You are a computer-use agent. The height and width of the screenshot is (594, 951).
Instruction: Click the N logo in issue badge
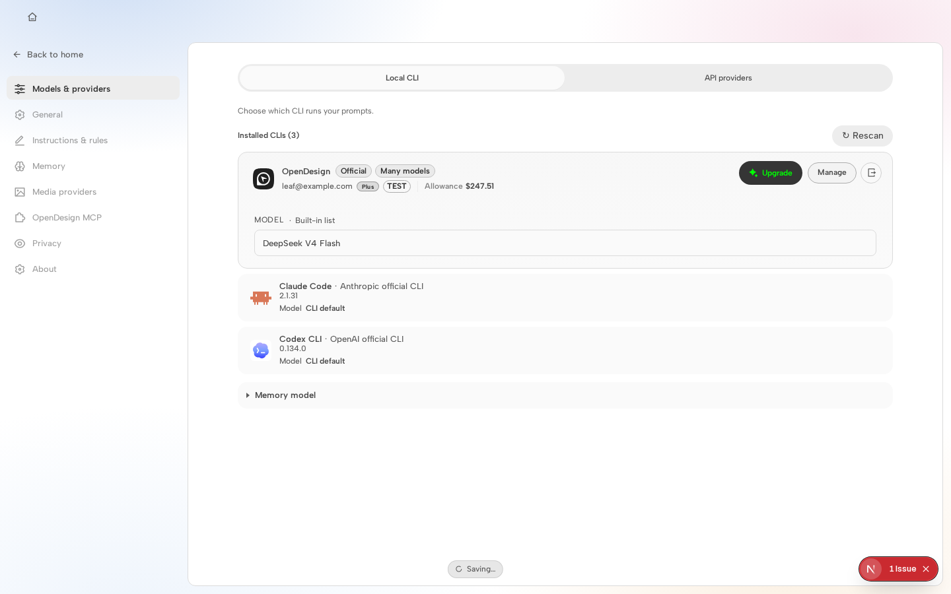coord(871,569)
